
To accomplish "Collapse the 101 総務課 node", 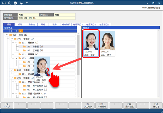I will pyautogui.click(x=16, y=43).
